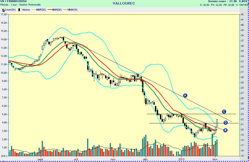
Task: Click the green MMP(20) line swatch
Action: pos(34,10)
